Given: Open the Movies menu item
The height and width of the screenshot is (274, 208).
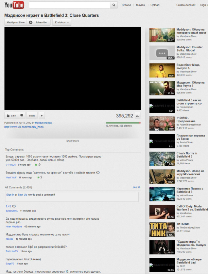Looking at the screenshot, I should point(140,5).
